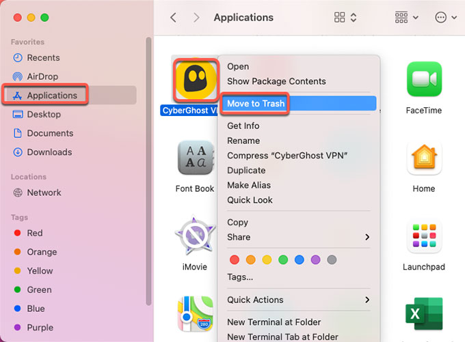
Task: Open the ellipsis action menu icon
Action: click(440, 18)
